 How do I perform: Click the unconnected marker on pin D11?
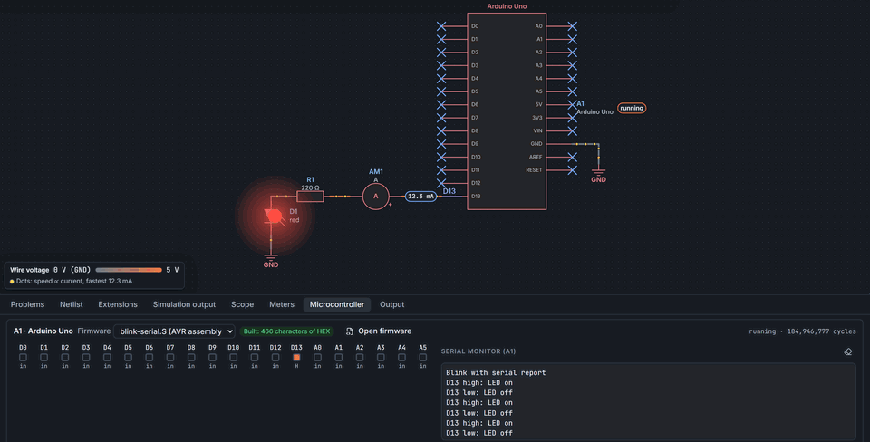point(441,170)
